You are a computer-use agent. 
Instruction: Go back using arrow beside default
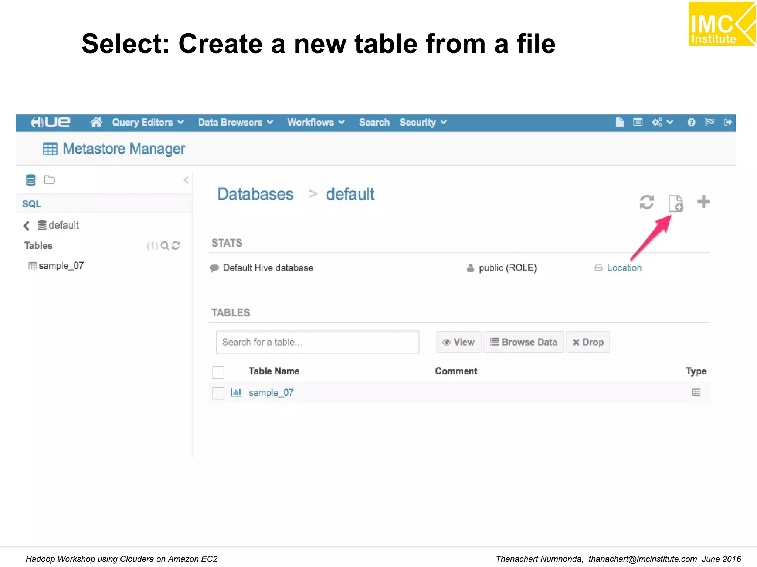click(x=26, y=226)
